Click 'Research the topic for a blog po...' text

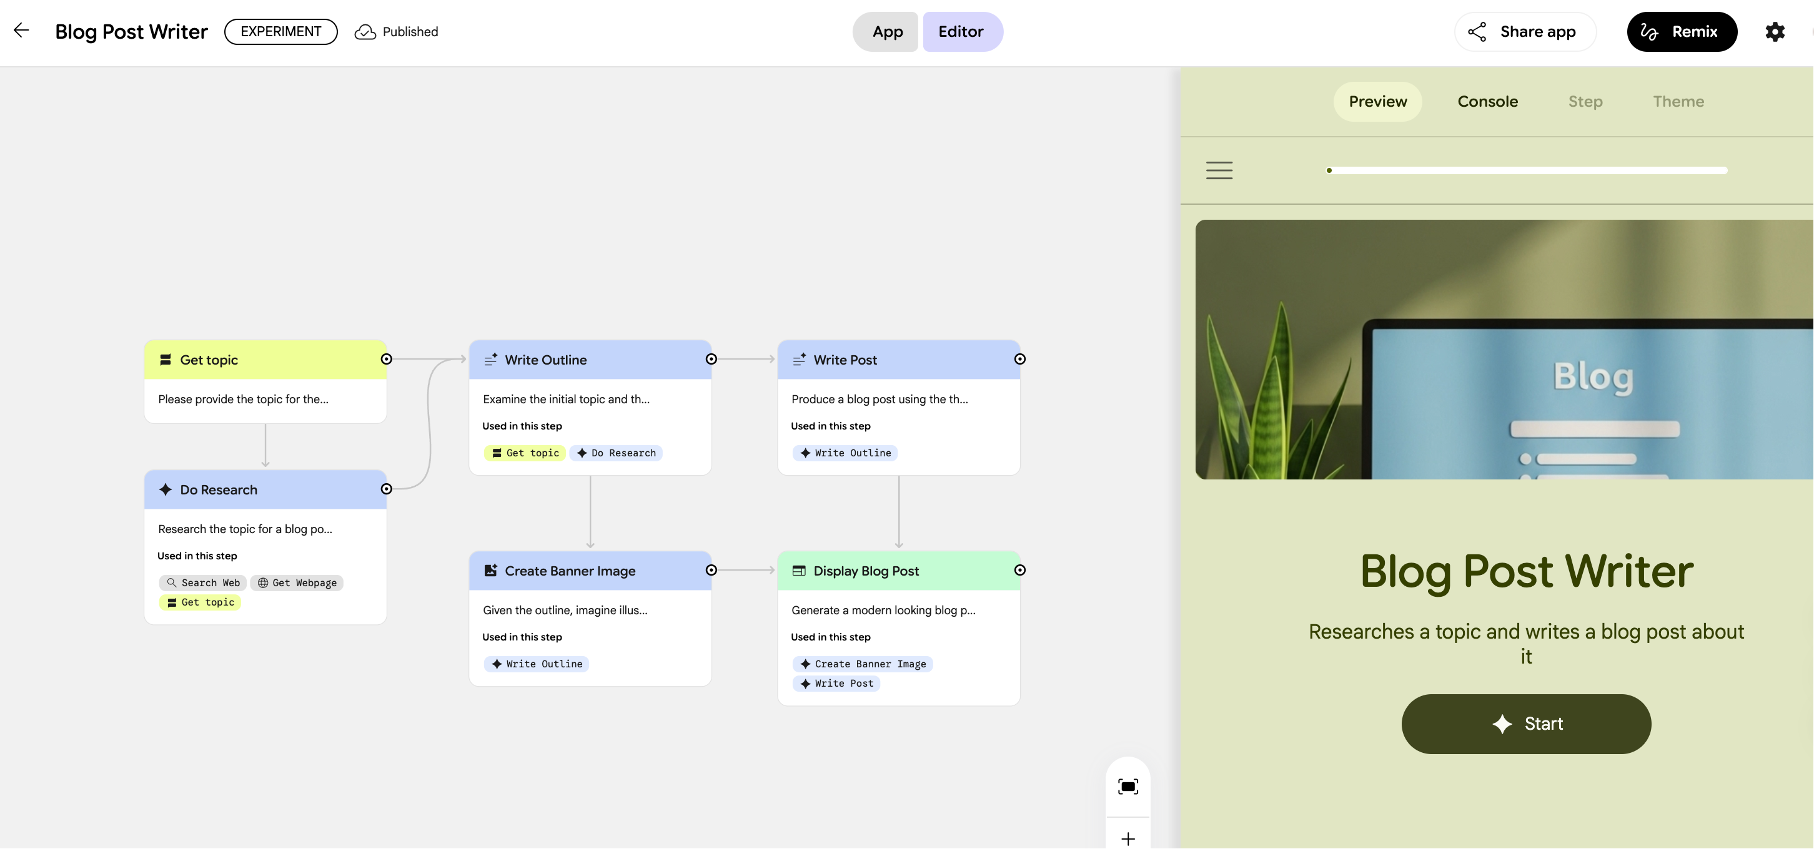click(x=244, y=529)
